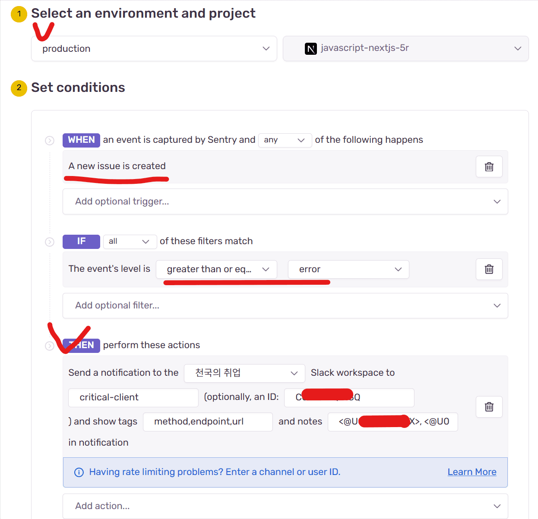Viewport: 538px width, 519px height.
Task: Change the 'all' filter match dropdown
Action: coord(129,242)
